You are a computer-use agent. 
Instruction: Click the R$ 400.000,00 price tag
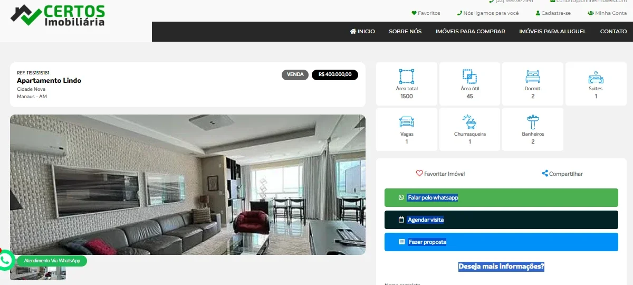coord(335,75)
